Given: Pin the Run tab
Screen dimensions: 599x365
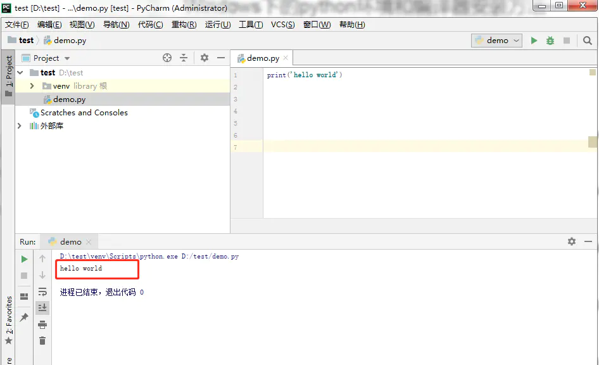Looking at the screenshot, I should pyautogui.click(x=24, y=317).
